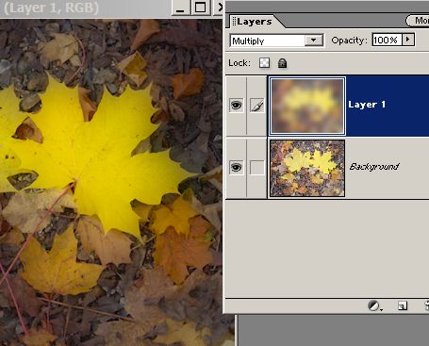Viewport: 429px width, 346px height.
Task: Click the Layer 1 name label
Action: (x=367, y=105)
